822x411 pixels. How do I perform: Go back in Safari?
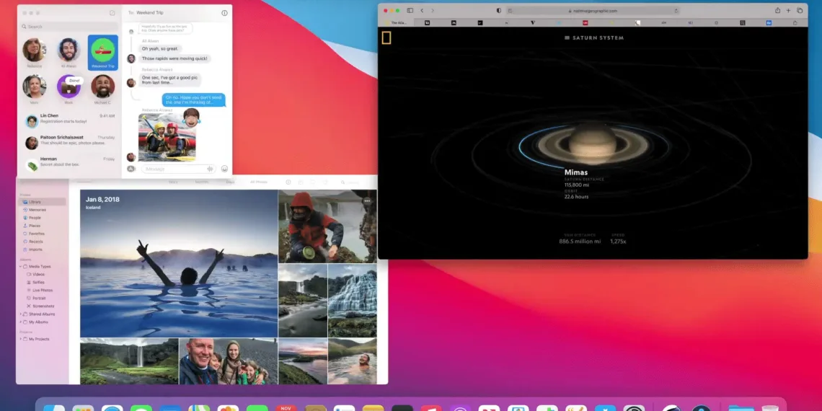422,11
